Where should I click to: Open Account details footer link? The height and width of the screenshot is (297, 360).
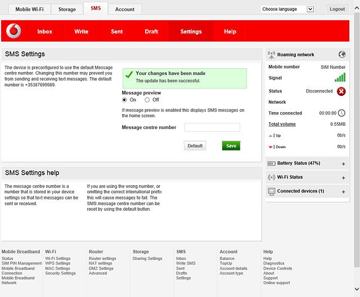click(x=233, y=268)
